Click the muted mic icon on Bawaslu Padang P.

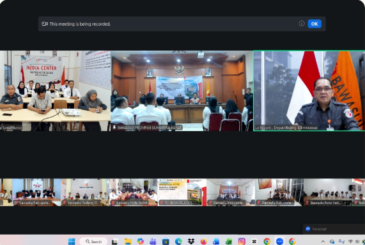pyautogui.click(x=65, y=203)
